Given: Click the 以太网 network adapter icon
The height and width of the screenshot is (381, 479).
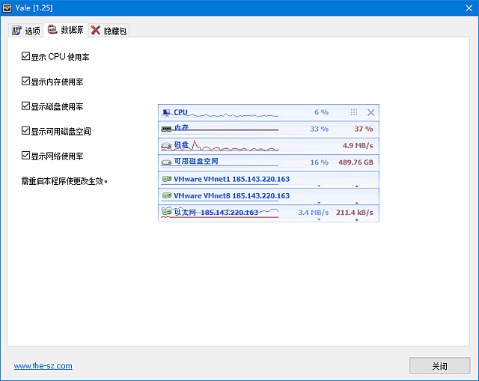Looking at the screenshot, I should (166, 213).
